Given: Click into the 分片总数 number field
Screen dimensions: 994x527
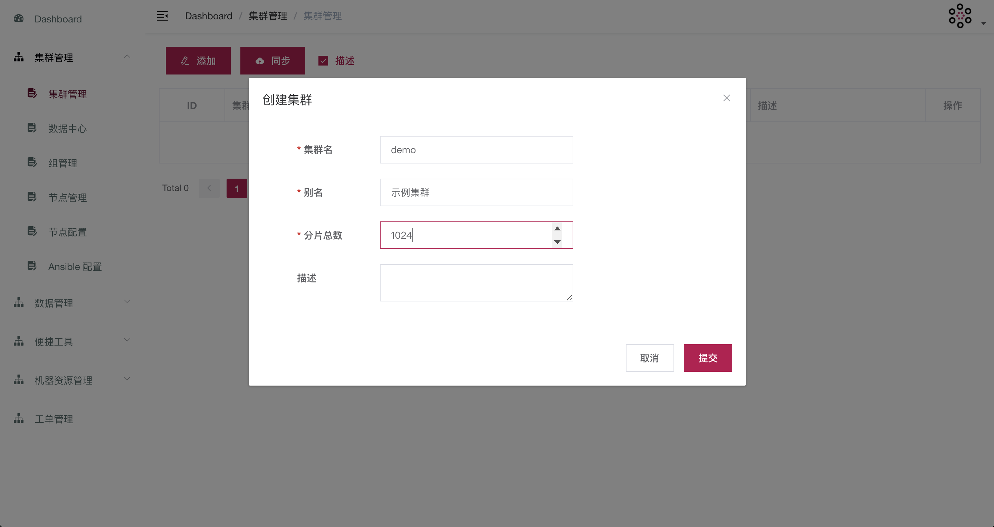Looking at the screenshot, I should [476, 235].
